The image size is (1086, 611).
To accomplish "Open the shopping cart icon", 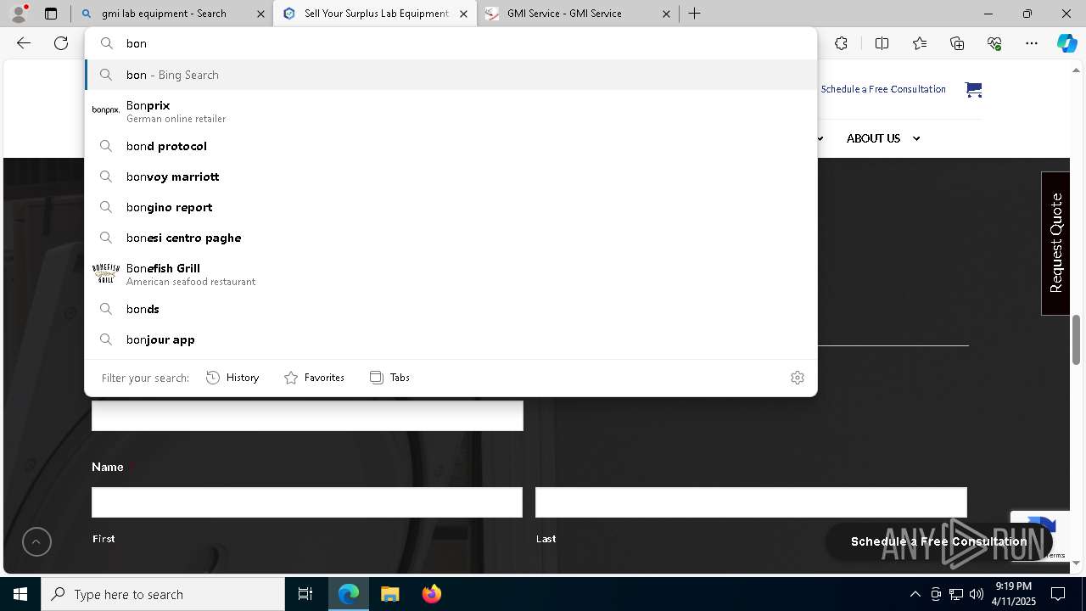I will coord(973,89).
